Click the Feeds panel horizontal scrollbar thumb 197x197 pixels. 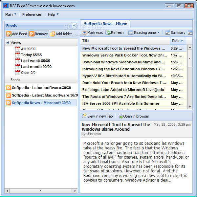pos(40,191)
